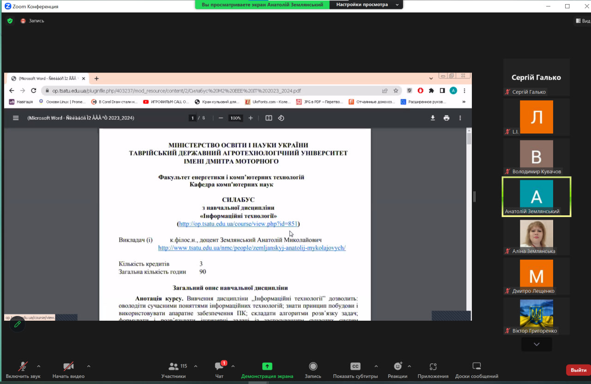Open the Реакции reactions menu
The width and height of the screenshot is (591, 384).
tap(398, 370)
